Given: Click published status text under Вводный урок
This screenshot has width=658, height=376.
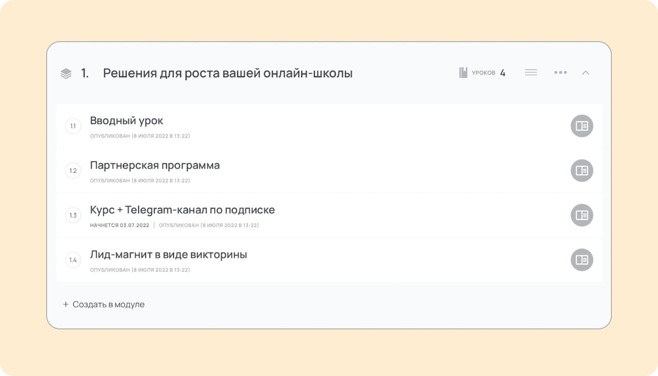Looking at the screenshot, I should point(140,136).
